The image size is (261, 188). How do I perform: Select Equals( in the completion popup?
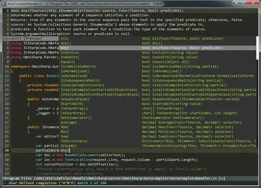pyautogui.click(x=158, y=62)
